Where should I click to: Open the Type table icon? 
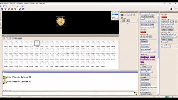(47, 63)
